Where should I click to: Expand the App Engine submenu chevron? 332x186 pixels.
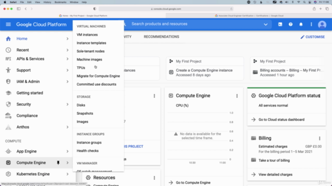pyautogui.click(x=67, y=151)
